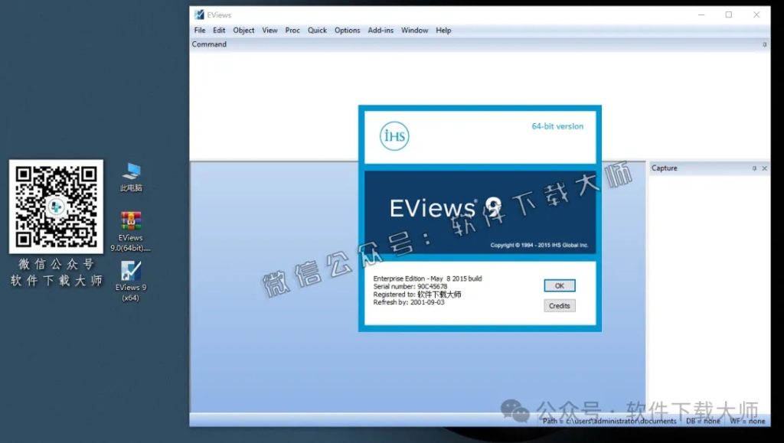This screenshot has height=443, width=784.
Task: Open the Quick menu
Action: (317, 30)
